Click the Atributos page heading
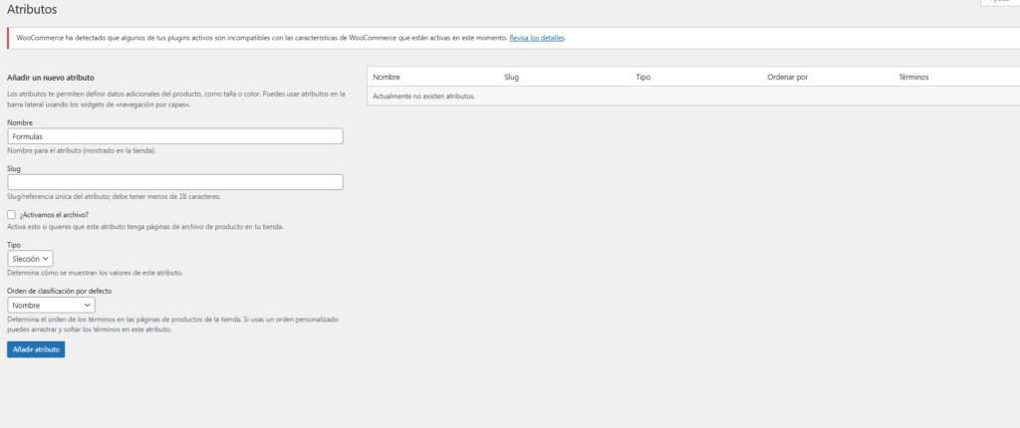1020x428 pixels. (32, 10)
